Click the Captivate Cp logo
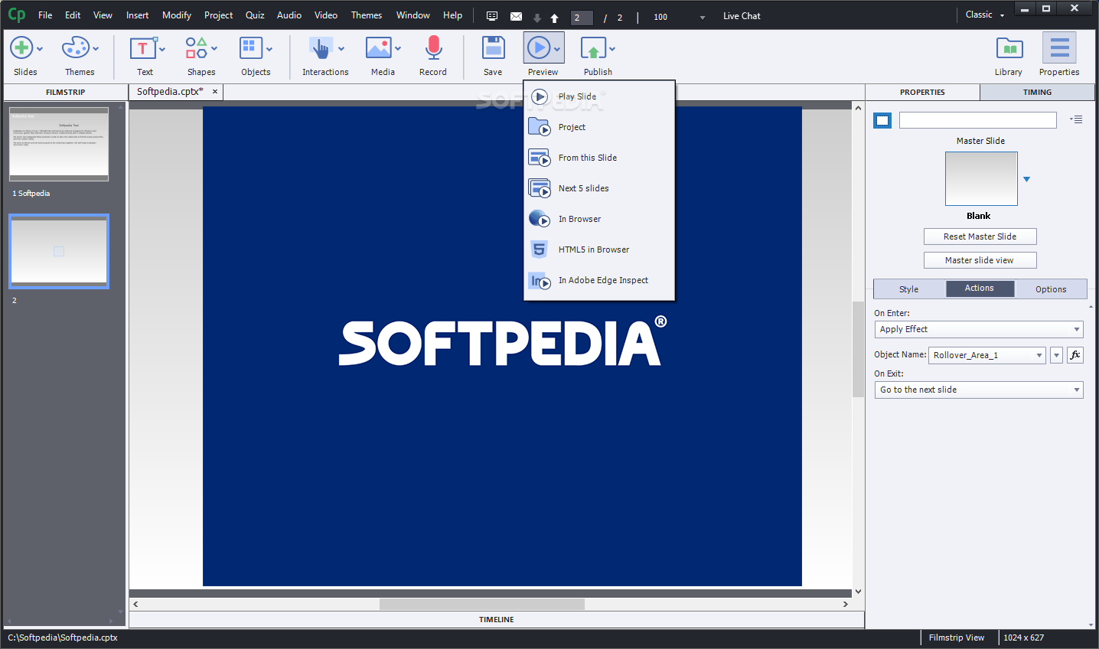Viewport: 1099px width, 649px height. click(x=16, y=15)
